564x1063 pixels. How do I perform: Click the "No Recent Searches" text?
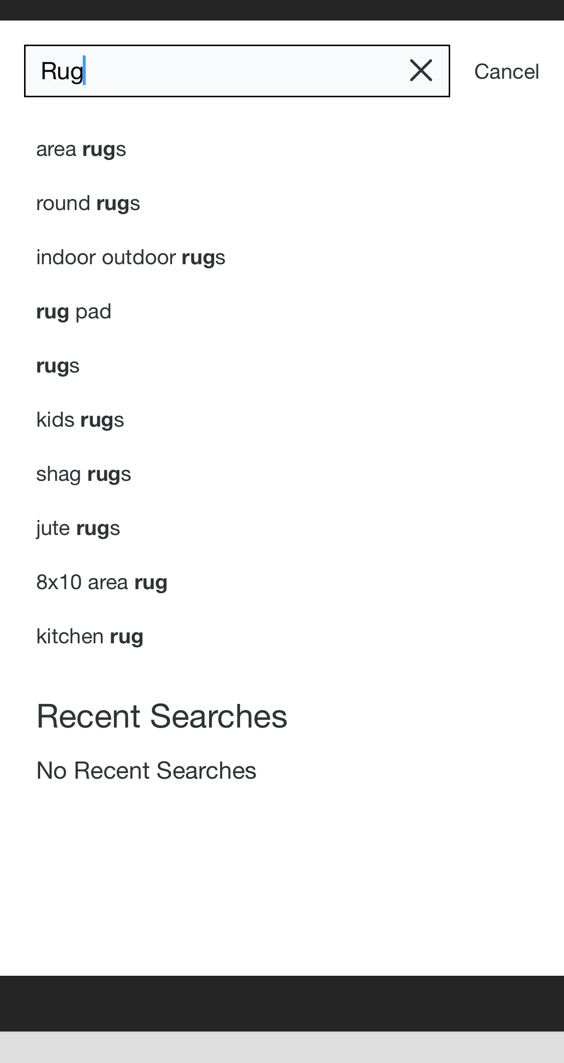[x=146, y=771]
